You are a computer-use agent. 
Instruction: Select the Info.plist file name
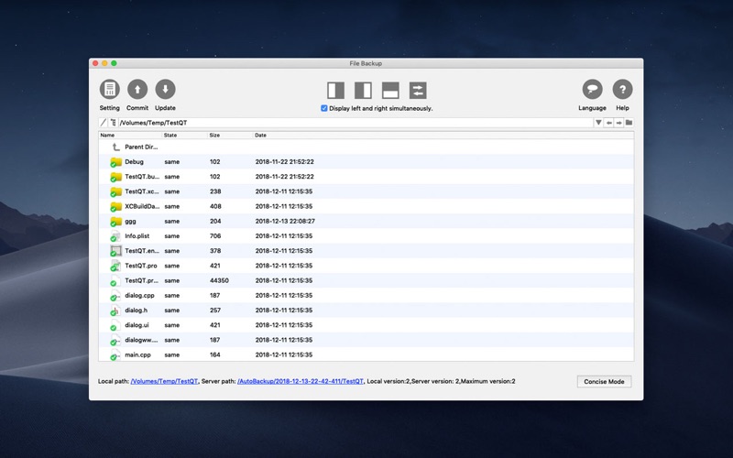(x=137, y=236)
